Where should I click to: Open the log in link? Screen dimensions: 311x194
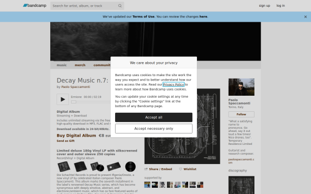click(x=280, y=6)
